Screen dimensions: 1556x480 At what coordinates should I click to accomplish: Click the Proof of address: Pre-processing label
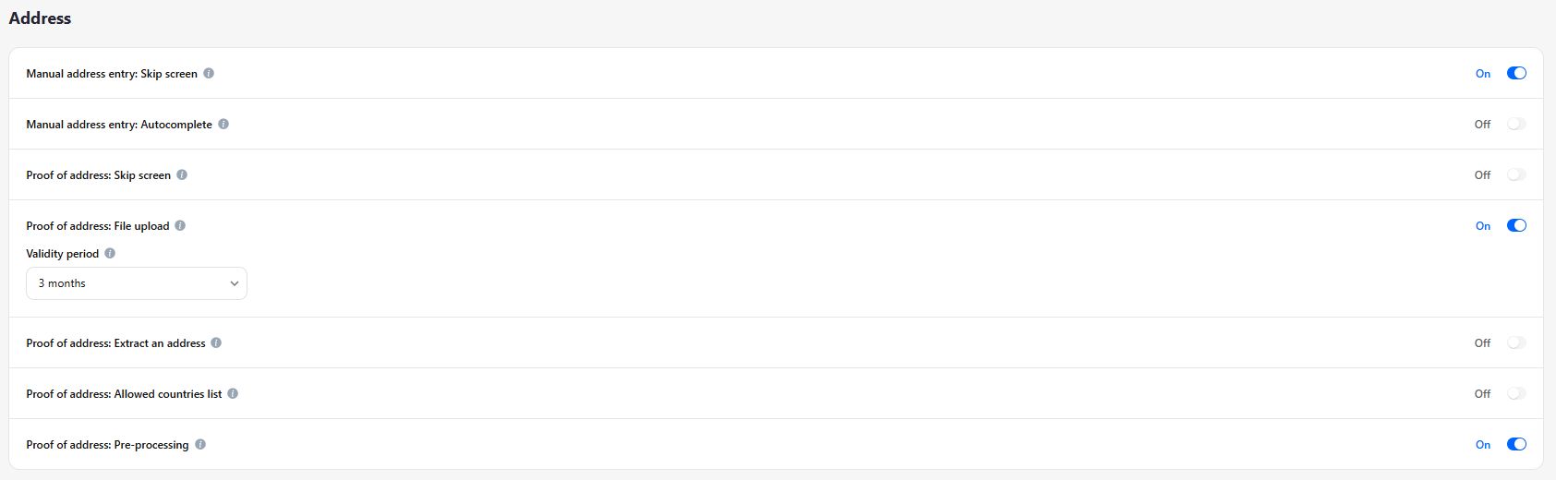pos(107,445)
